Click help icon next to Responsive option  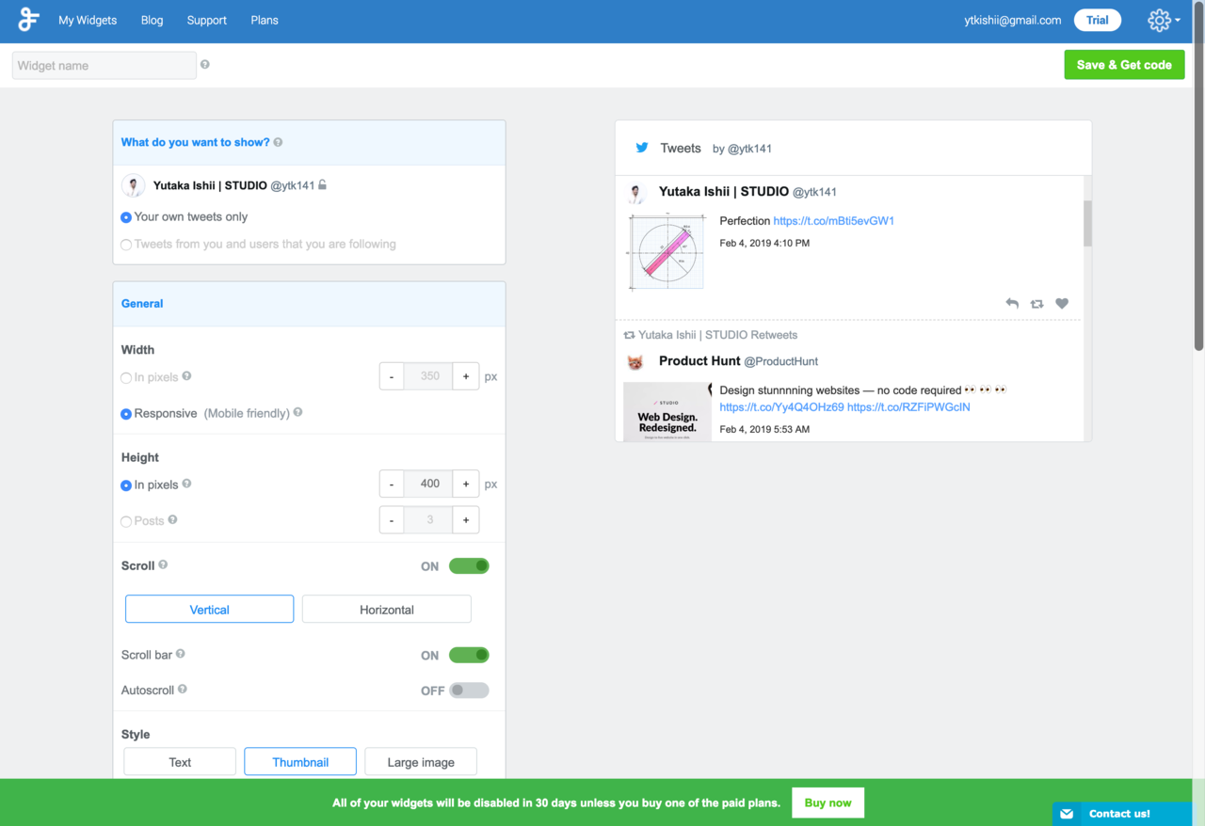coord(297,412)
